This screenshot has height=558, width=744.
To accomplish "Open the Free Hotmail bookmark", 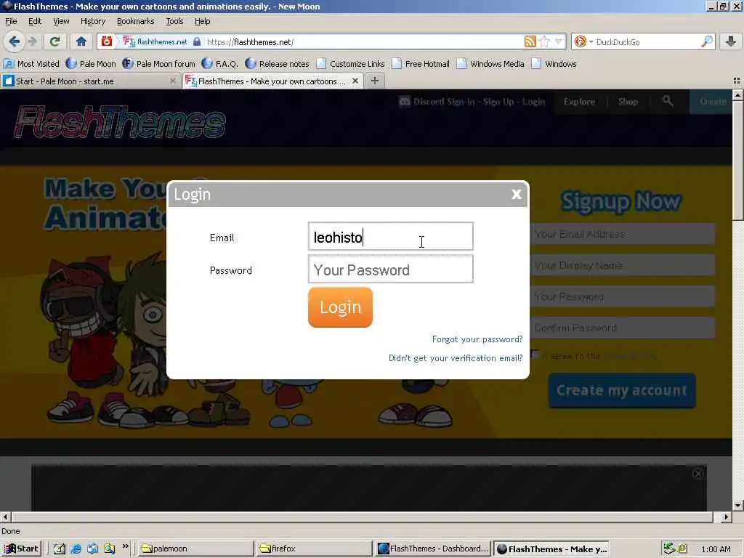I will pos(421,64).
